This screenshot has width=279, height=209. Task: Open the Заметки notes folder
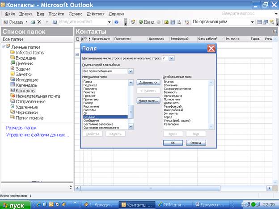pyautogui.click(x=25, y=74)
